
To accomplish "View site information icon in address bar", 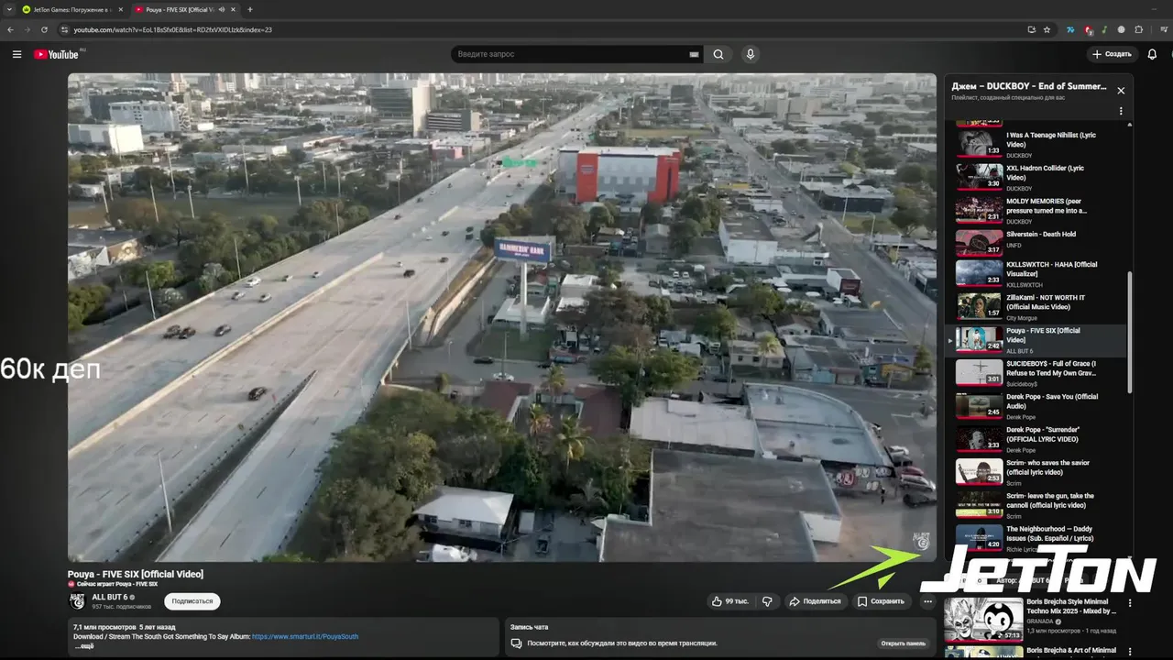I will 64,29.
